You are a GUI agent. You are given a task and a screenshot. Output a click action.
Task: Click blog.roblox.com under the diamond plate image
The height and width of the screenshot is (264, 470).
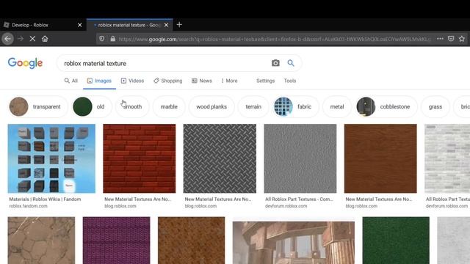[x=200, y=206]
